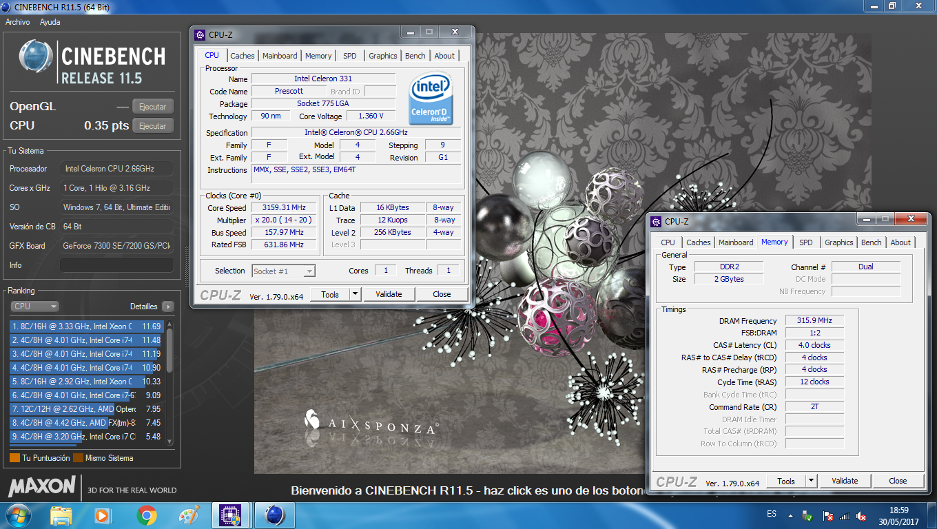The height and width of the screenshot is (529, 937).
Task: Switch to Mainboard tab in front CPU-Z window
Action: click(280, 56)
